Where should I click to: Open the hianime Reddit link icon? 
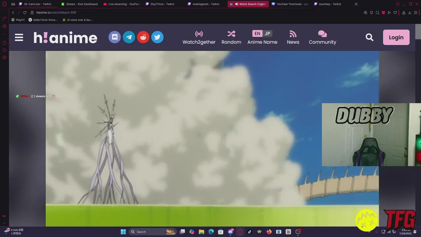coord(143,37)
